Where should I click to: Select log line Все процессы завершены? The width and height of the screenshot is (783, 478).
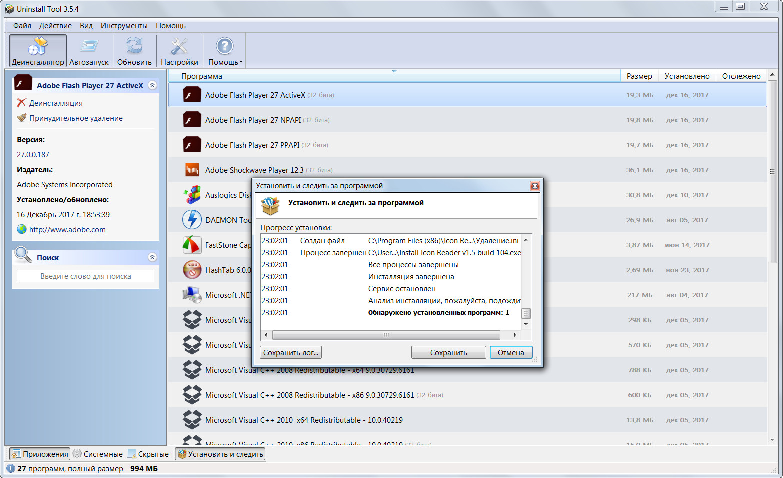pyautogui.click(x=390, y=265)
